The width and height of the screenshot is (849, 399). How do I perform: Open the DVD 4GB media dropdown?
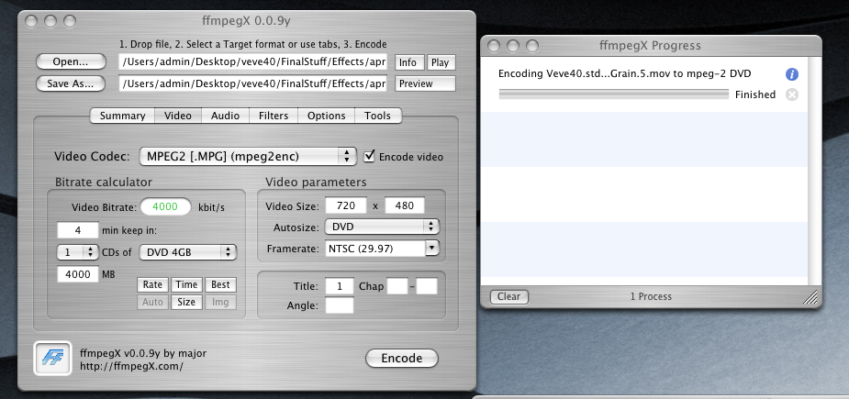[188, 252]
